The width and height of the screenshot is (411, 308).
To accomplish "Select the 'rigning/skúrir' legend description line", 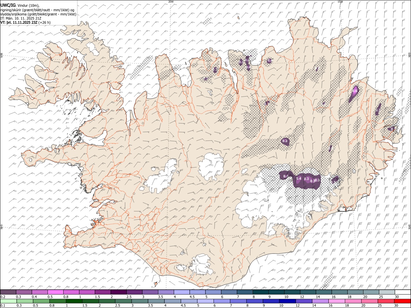I will coord(37,10).
